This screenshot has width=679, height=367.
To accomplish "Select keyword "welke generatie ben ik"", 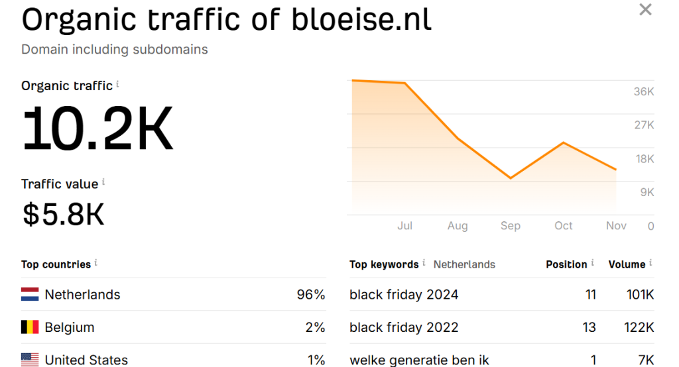I will [419, 360].
